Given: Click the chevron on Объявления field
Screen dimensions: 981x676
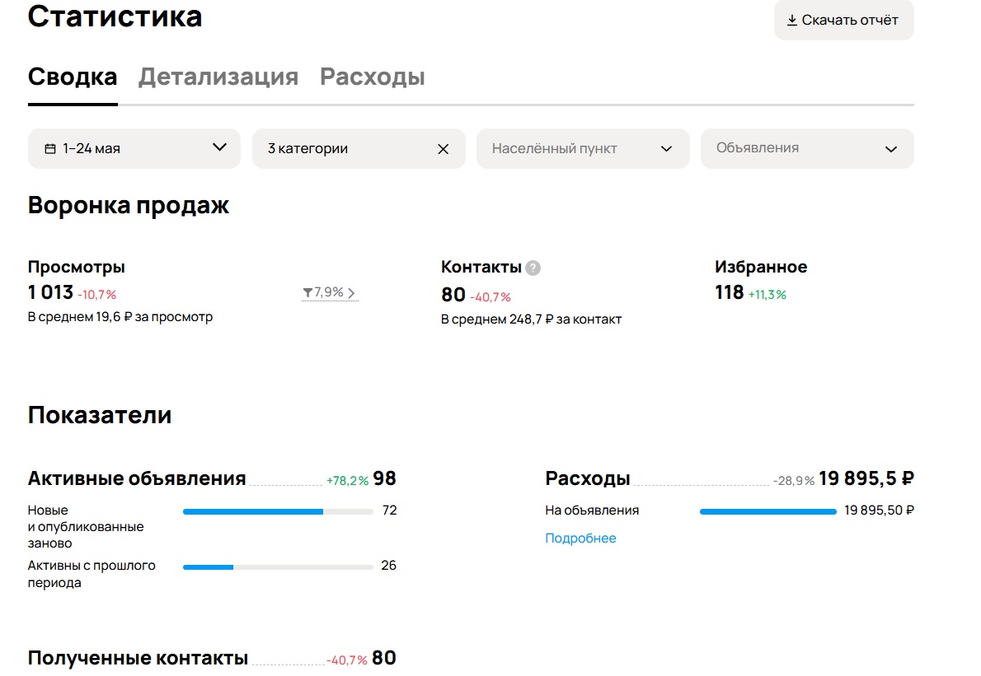Looking at the screenshot, I should pos(891,149).
